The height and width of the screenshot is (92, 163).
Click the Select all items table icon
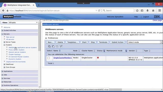click(x=49, y=47)
